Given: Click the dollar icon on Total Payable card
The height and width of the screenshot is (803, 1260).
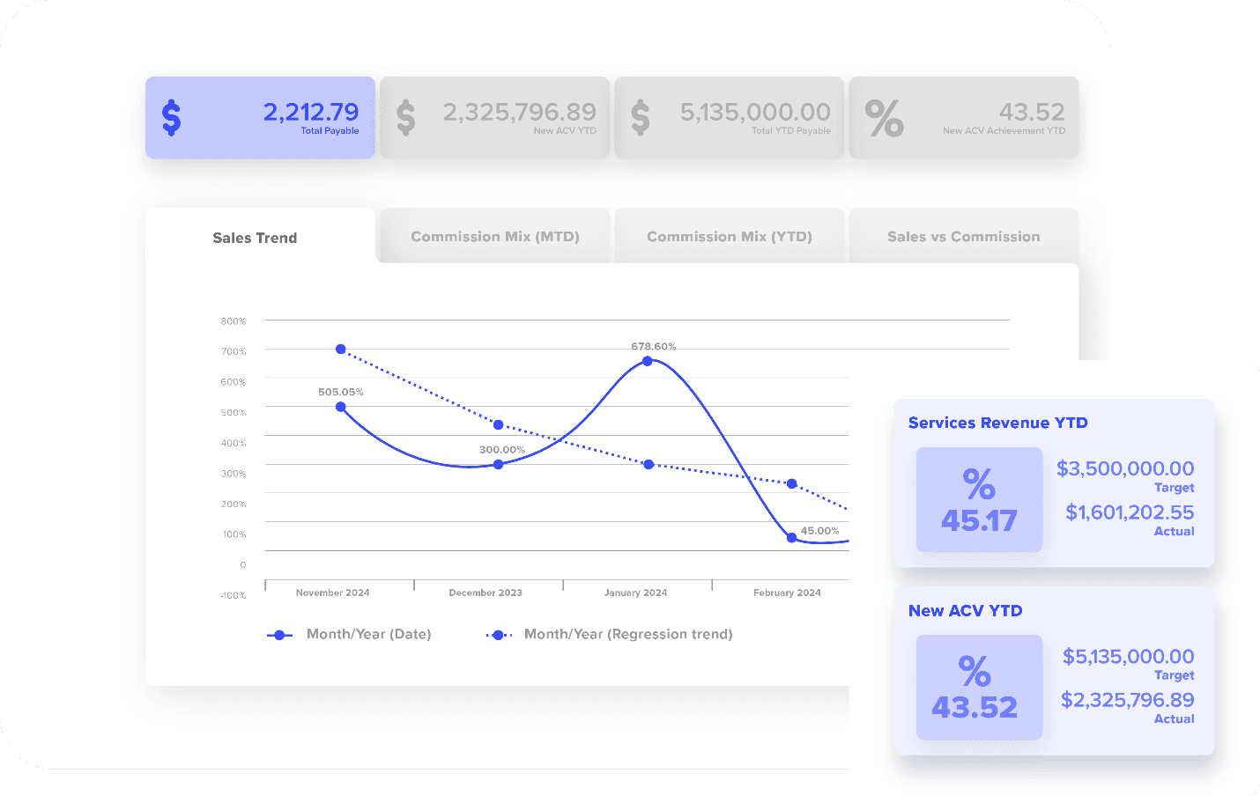Looking at the screenshot, I should (172, 117).
